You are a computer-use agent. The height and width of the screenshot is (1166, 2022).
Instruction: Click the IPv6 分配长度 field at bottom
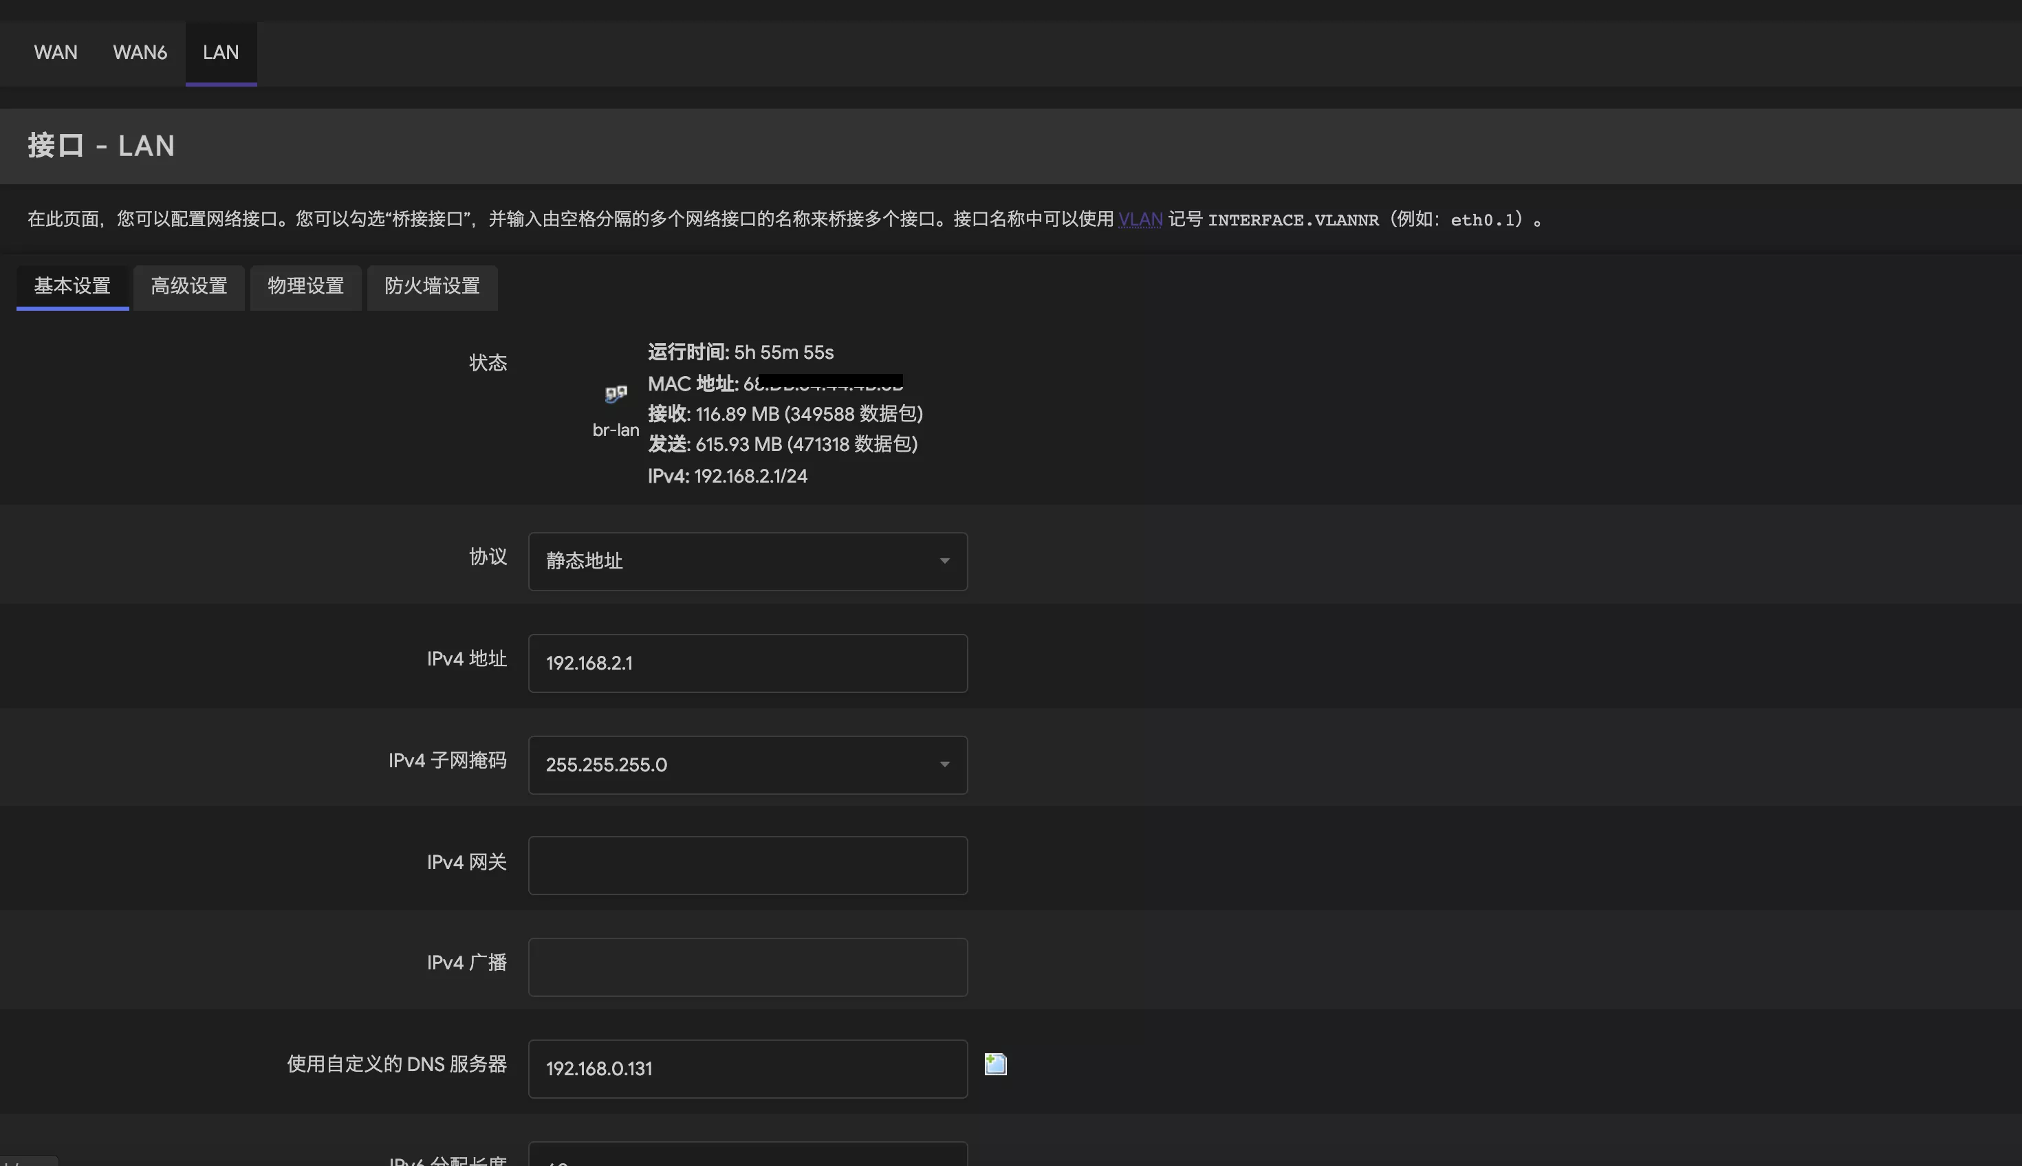click(747, 1156)
